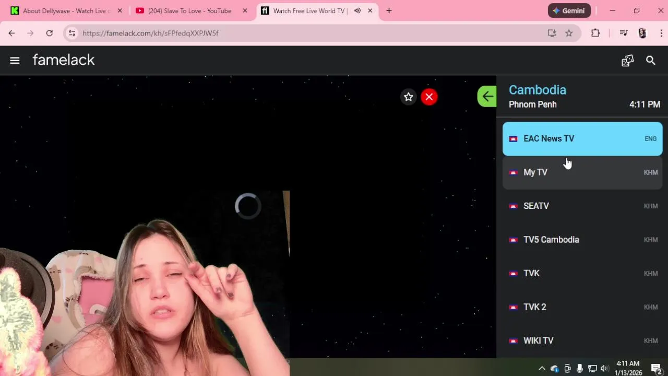
Task: Reload the current page
Action: point(49,33)
